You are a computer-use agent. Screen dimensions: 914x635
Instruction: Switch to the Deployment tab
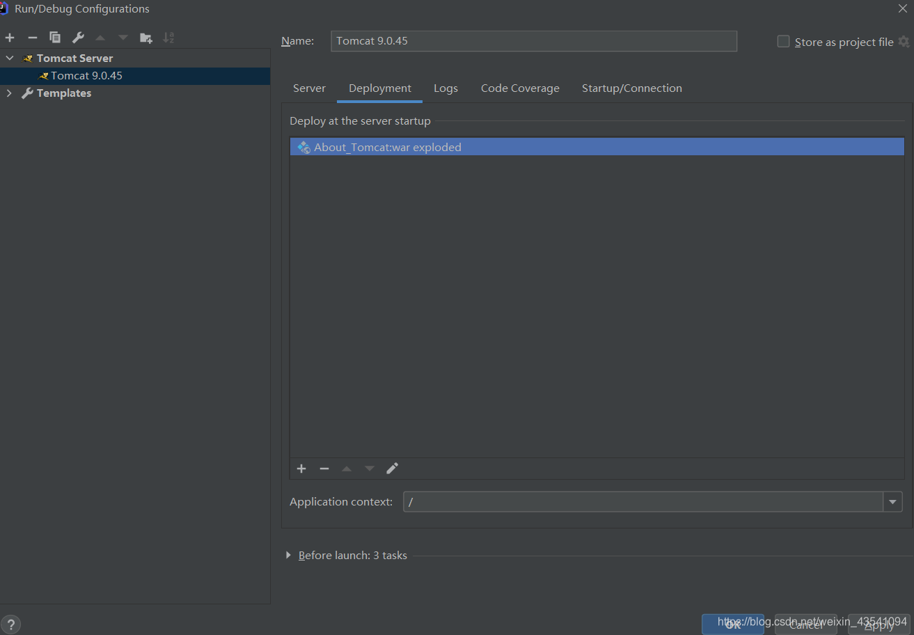coord(380,88)
